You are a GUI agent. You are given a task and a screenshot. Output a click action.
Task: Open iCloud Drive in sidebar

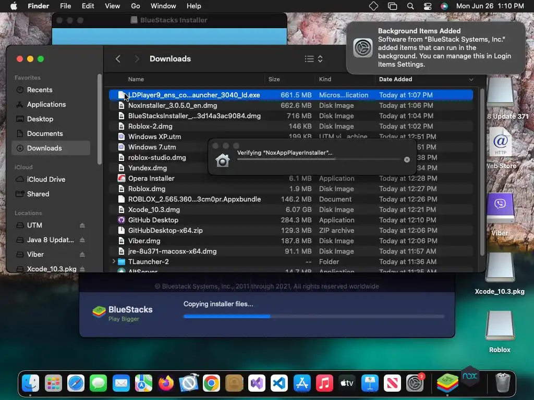click(51, 179)
